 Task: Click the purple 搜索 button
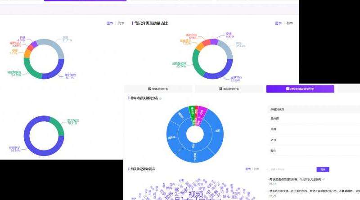click(323, 169)
